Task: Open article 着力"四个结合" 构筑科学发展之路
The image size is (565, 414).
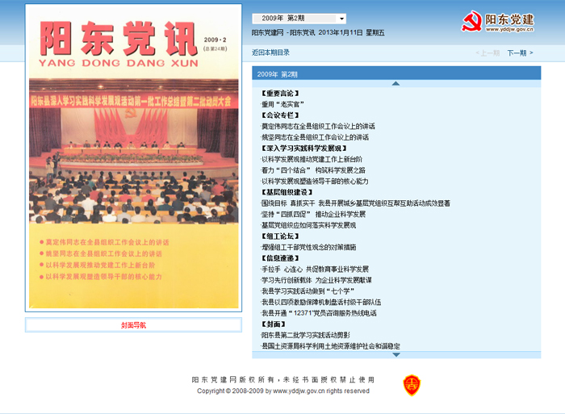Action: point(313,170)
